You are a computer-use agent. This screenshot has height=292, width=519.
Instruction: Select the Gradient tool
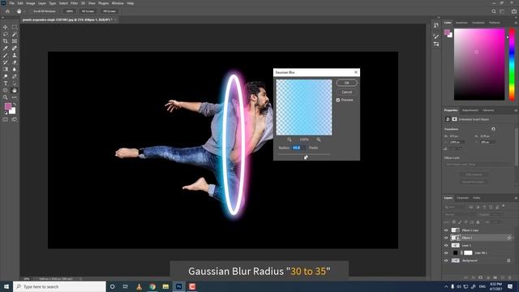pyautogui.click(x=6, y=69)
